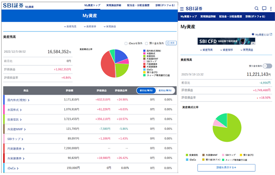
Task: Check the 預り金を除外 checkbox in left panel
Action: pyautogui.click(x=147, y=44)
